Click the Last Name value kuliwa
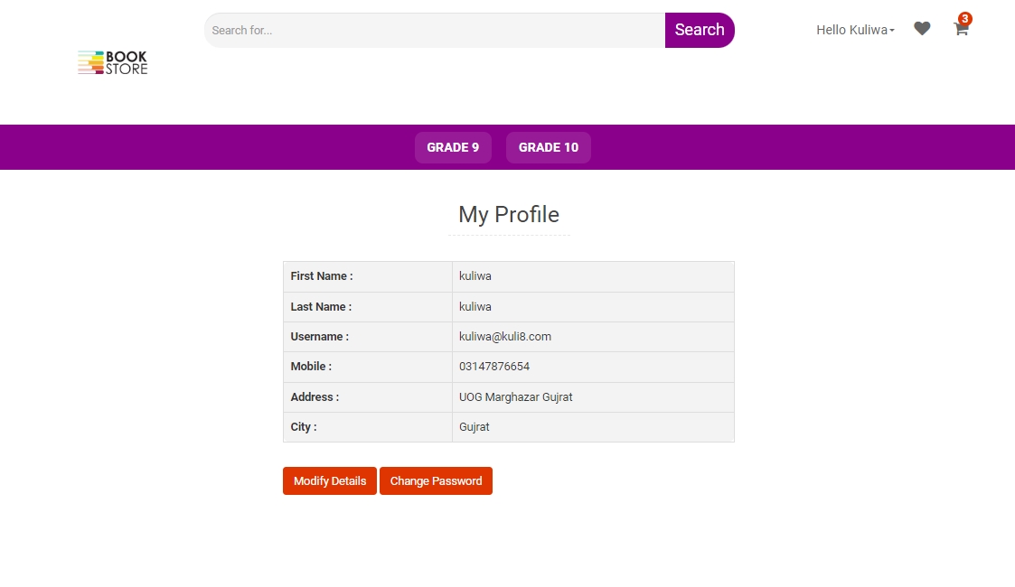The image size is (1015, 587). [x=475, y=307]
